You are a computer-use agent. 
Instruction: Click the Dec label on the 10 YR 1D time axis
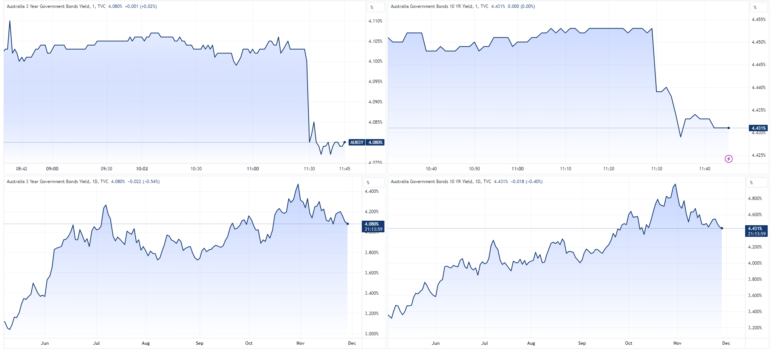coord(726,343)
